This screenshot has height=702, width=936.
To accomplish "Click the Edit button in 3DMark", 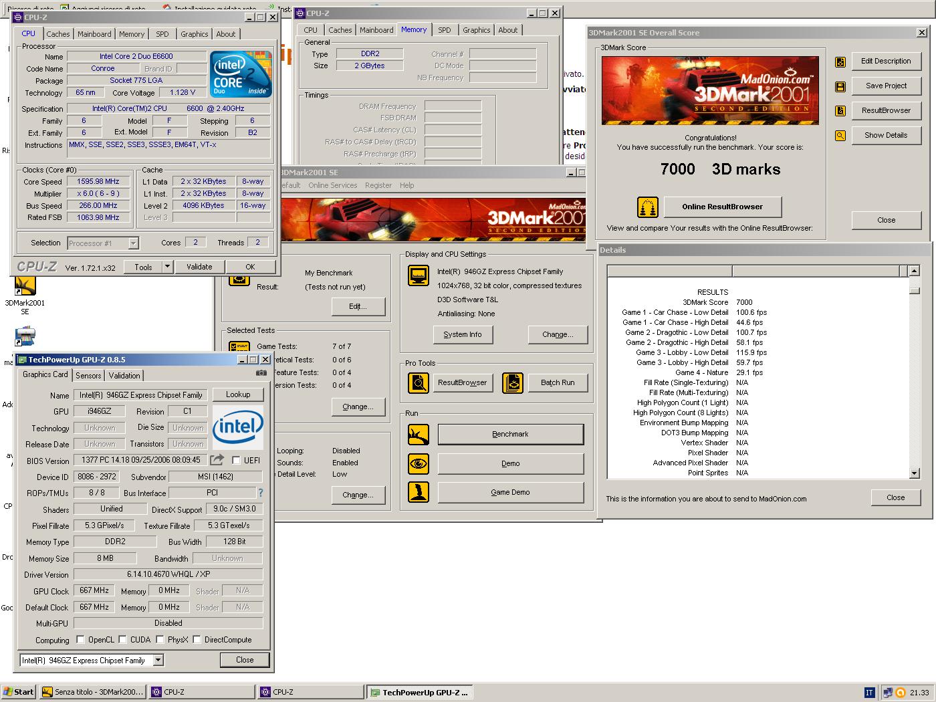I will pyautogui.click(x=358, y=306).
